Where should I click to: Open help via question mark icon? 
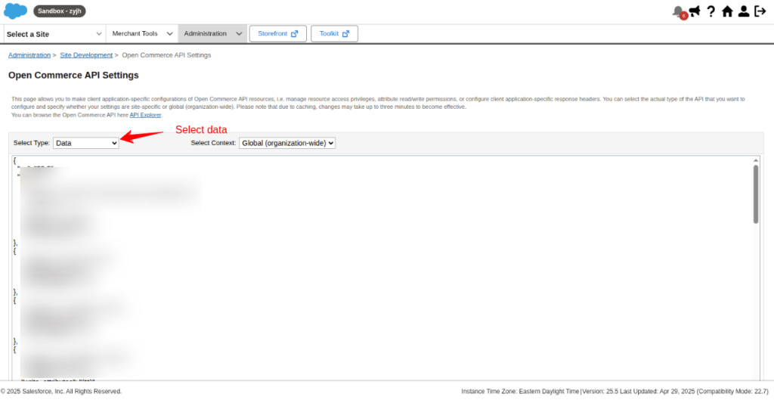[x=711, y=11]
